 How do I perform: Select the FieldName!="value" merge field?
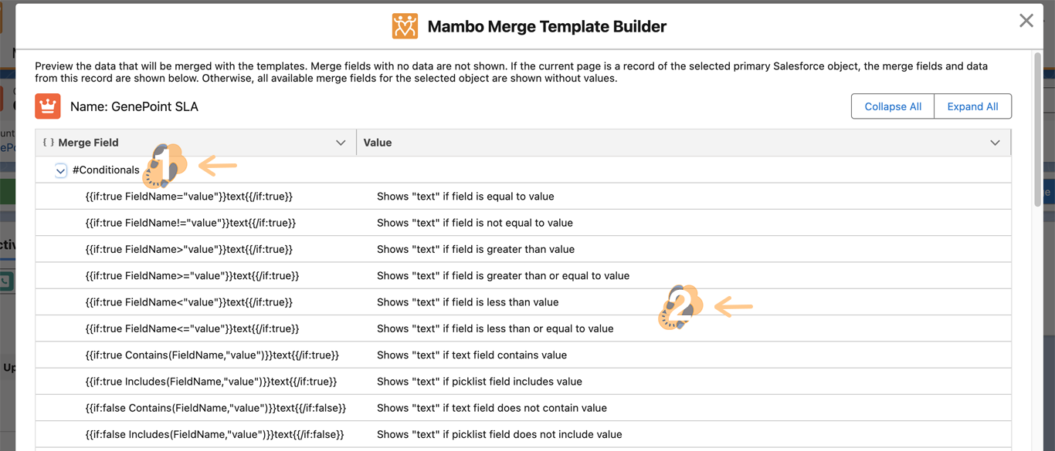click(x=191, y=223)
